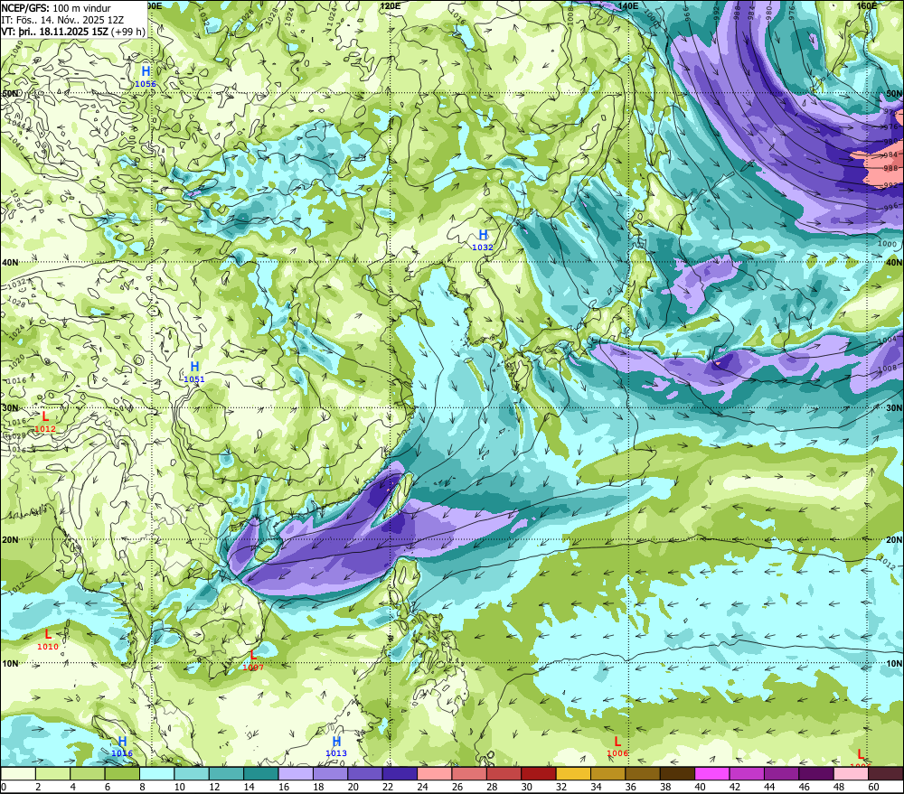Select the initial time line 'IT: Fös.. 14. Nóv.. 2025 12Z'
The width and height of the screenshot is (904, 794).
(62, 20)
